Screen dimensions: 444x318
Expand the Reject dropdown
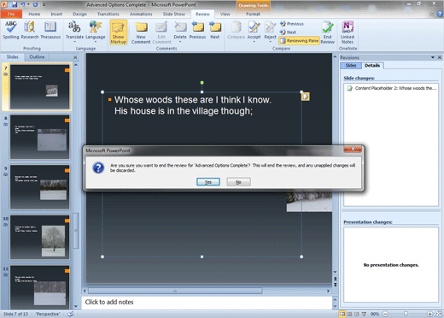coord(270,42)
